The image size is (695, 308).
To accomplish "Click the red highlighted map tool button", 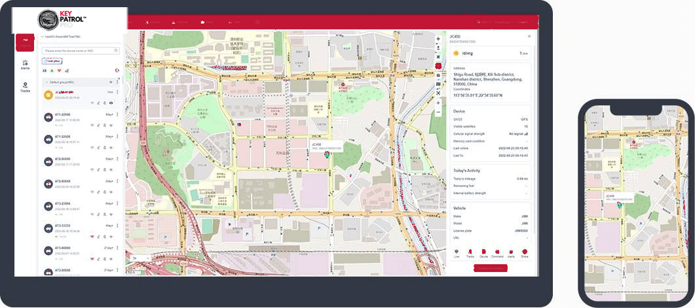I will [438, 66].
